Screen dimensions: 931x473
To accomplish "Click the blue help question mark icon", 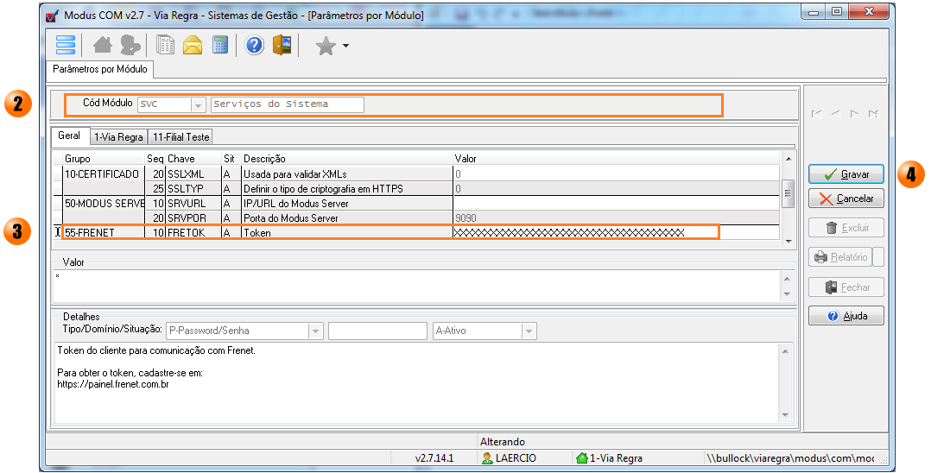I will pyautogui.click(x=254, y=45).
